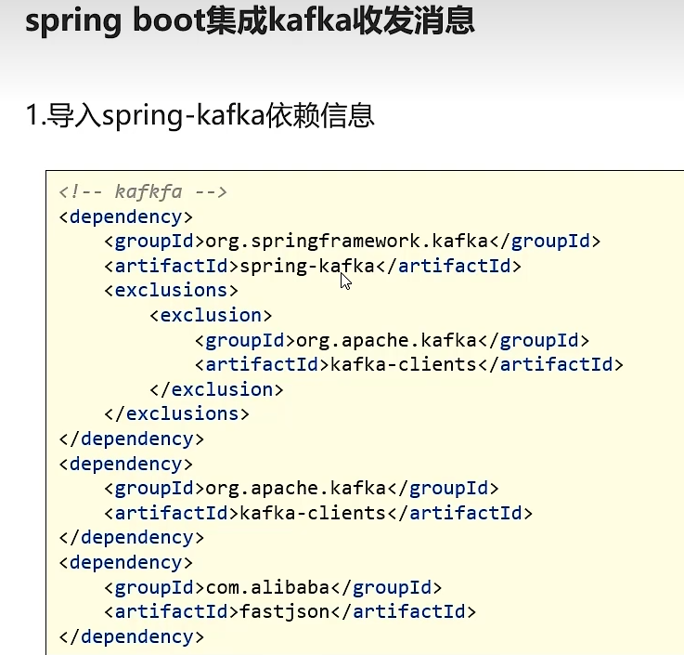Click org.apache.kafka groupId inside the exclusion block

click(x=393, y=341)
